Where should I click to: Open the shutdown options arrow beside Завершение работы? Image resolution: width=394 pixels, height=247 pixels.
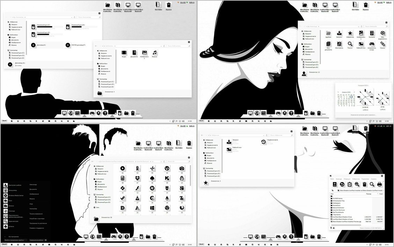coord(45,240)
